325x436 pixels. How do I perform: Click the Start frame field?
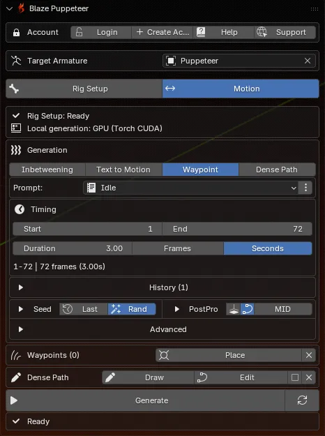[87, 229]
